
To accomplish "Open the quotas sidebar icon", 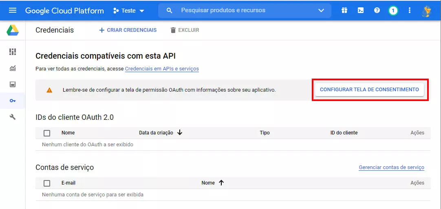I will 13,84.
